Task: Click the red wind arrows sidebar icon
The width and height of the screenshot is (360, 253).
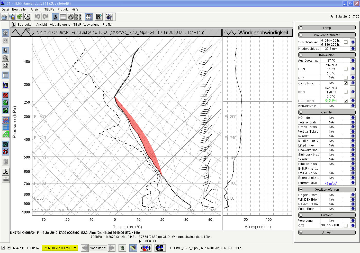Action: pos(5,151)
